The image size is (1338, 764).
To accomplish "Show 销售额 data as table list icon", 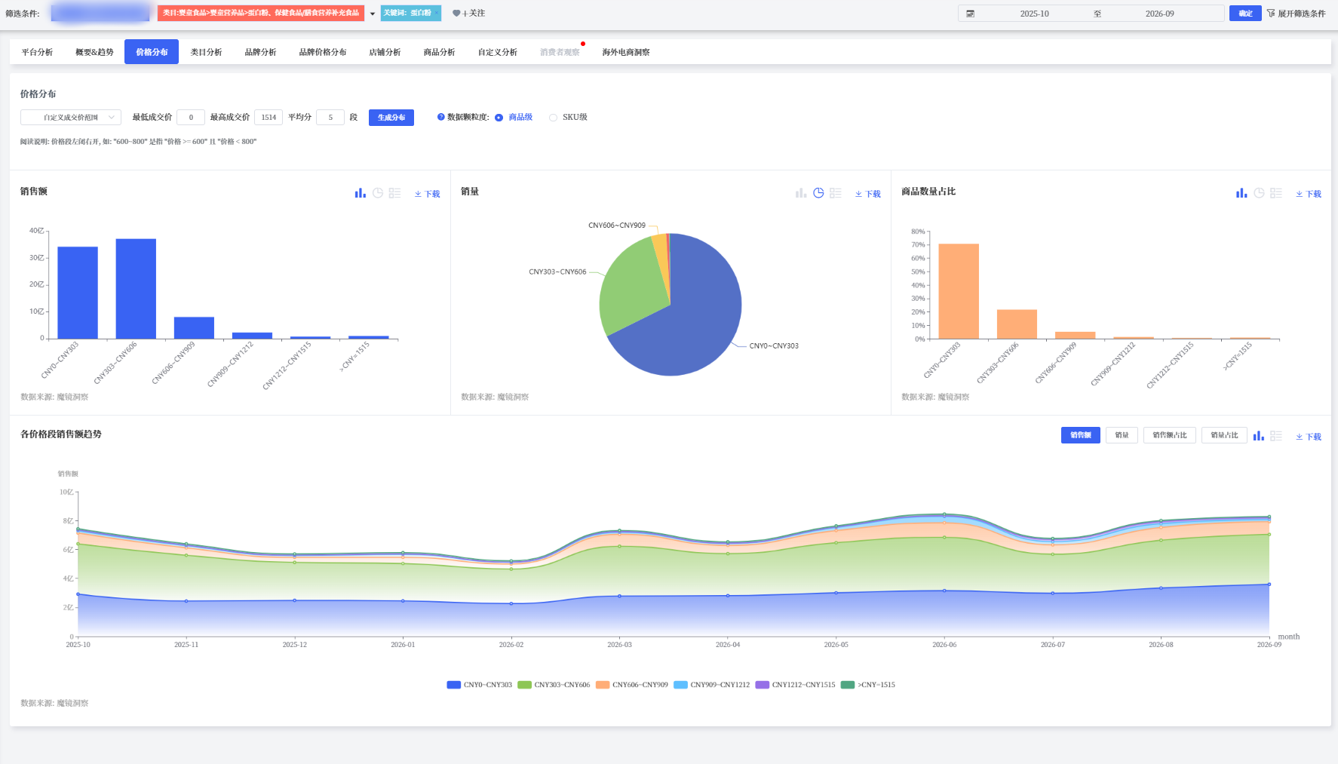I will click(394, 193).
